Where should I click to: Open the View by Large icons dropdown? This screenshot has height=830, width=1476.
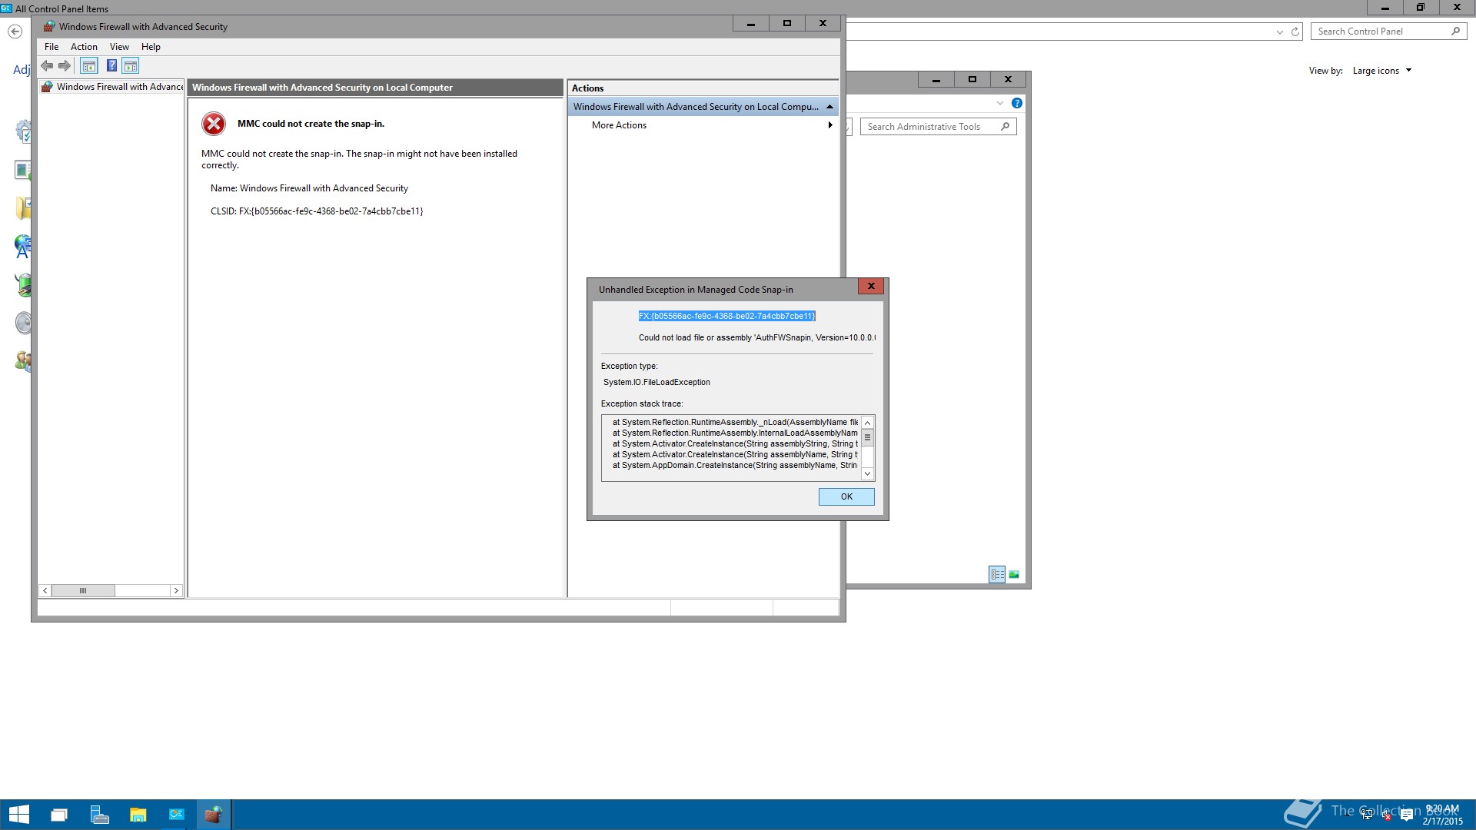(x=1382, y=71)
